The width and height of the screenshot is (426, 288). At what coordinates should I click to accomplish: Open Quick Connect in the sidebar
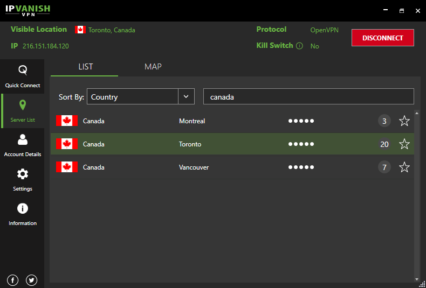23,76
